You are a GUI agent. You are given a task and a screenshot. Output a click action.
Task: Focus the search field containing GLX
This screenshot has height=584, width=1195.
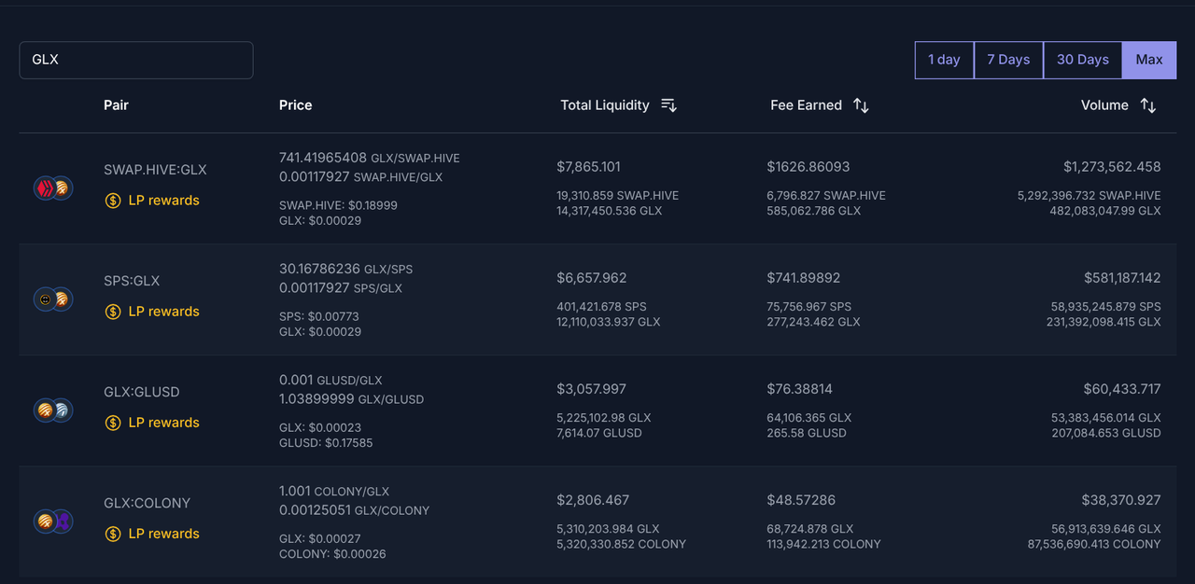coord(136,60)
